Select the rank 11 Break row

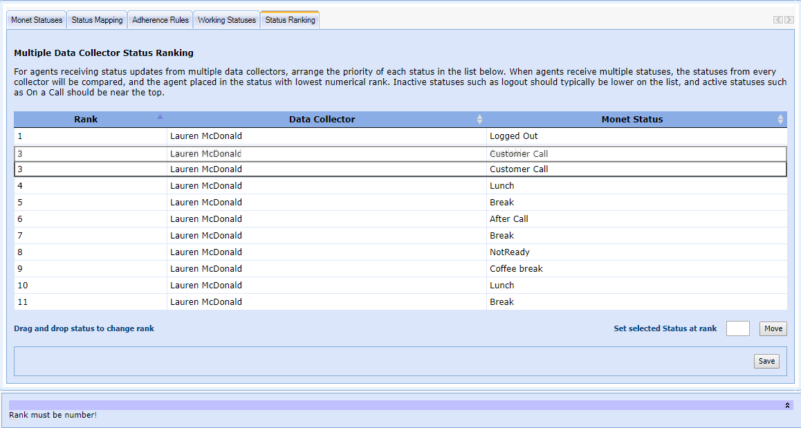(x=501, y=302)
